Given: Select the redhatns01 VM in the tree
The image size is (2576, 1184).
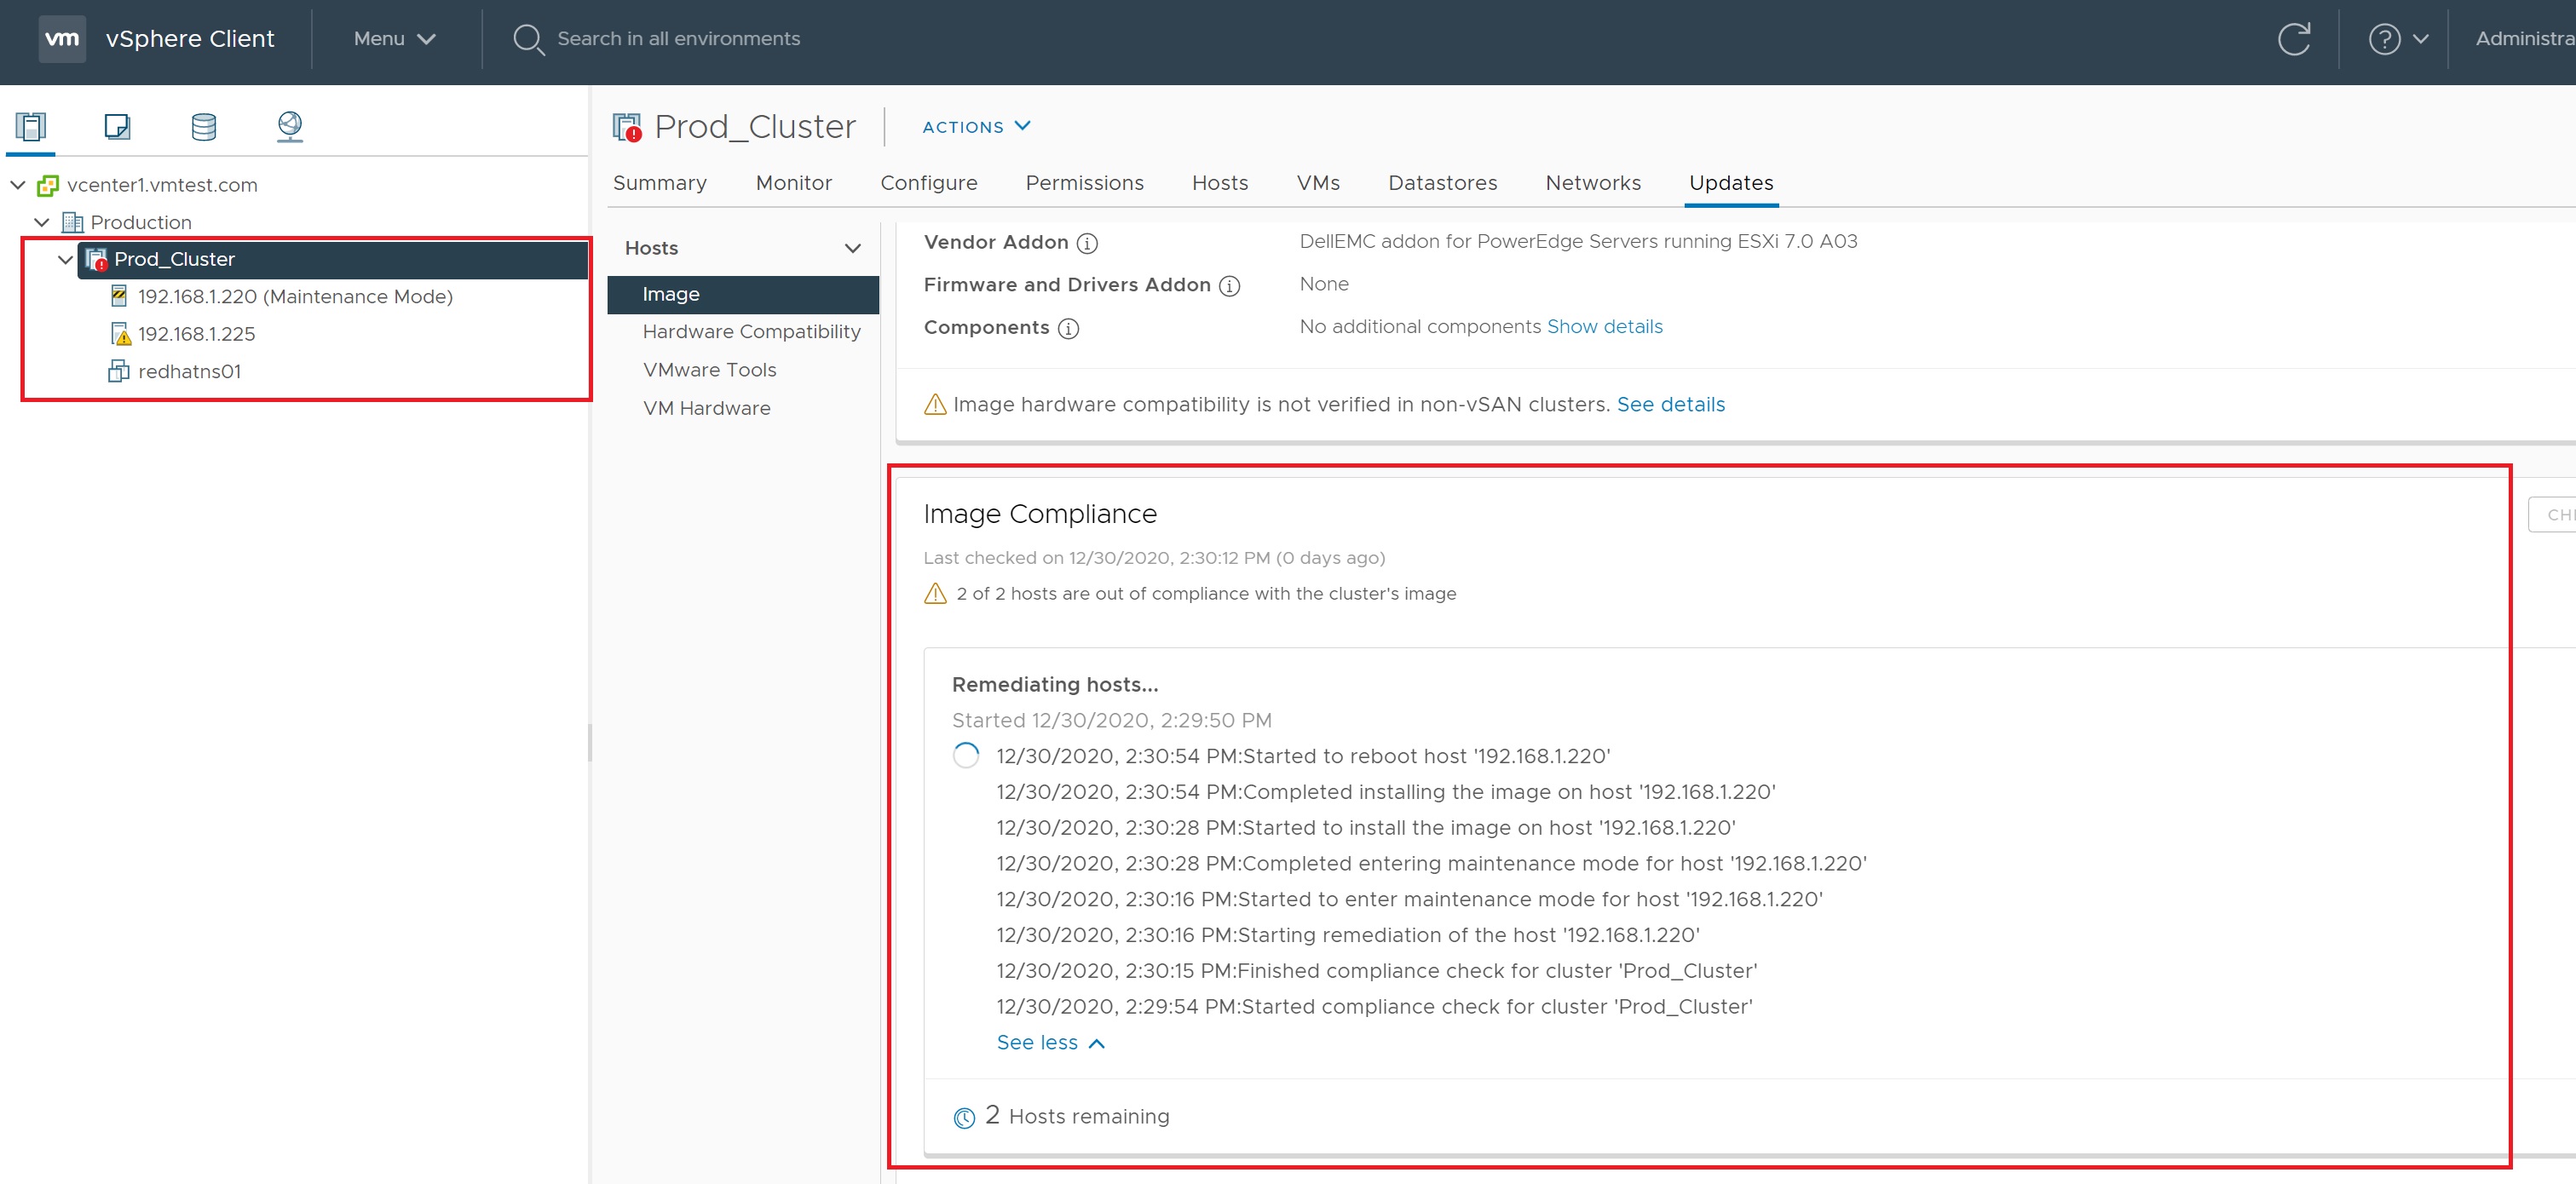Looking at the screenshot, I should [189, 371].
